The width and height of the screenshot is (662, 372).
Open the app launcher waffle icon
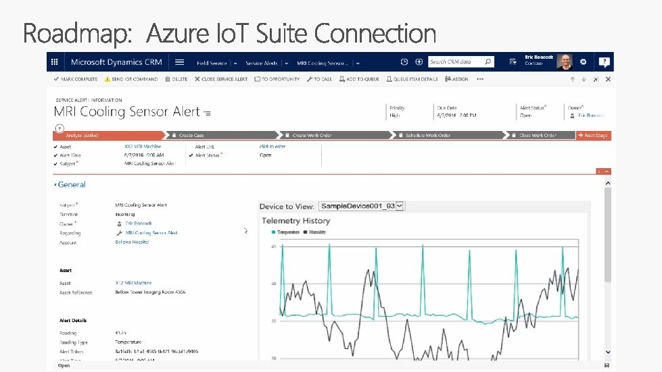[54, 62]
